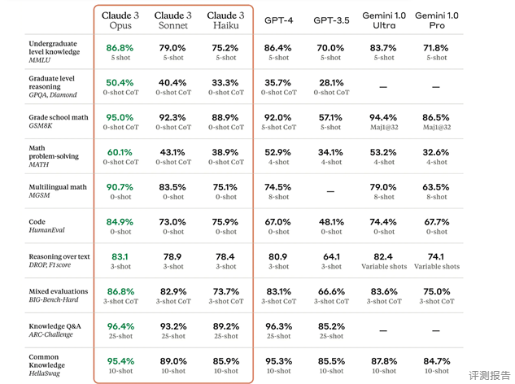The image size is (515, 384).
Task: Select the Multilingual math MGSM row label
Action: click(x=58, y=191)
